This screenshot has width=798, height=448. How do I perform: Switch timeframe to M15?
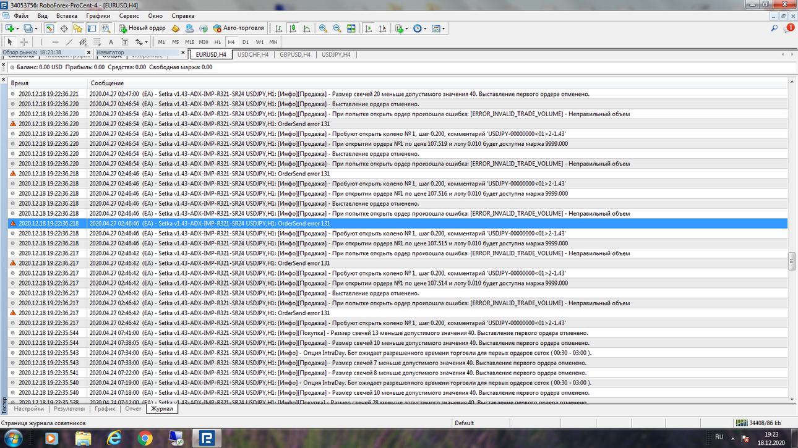[189, 42]
